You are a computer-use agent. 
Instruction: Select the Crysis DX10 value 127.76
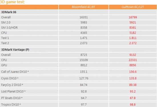tap(84, 78)
